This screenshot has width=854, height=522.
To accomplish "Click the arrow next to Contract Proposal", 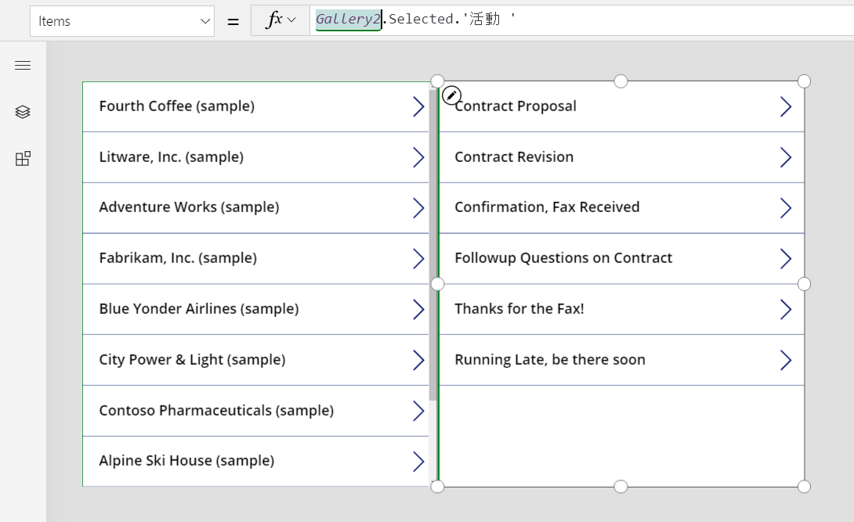I will tap(785, 106).
